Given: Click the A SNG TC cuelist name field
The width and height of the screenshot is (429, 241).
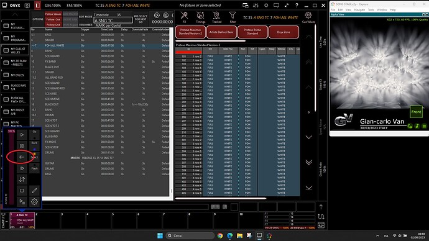Looking at the screenshot, I should [113, 20].
